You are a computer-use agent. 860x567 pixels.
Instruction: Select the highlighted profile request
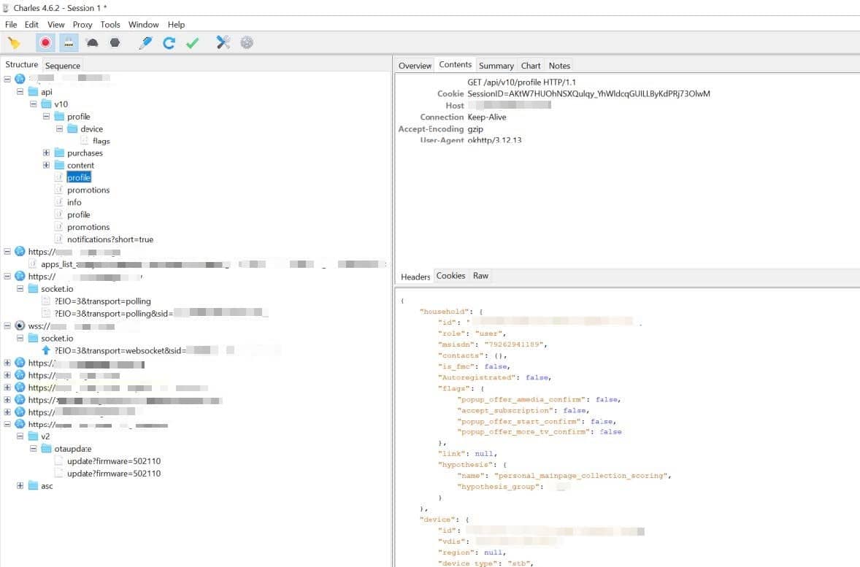pos(78,177)
